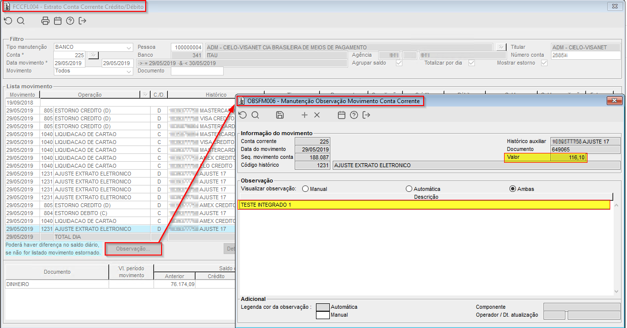Click the Anterior column header
The image size is (627, 328).
tap(175, 276)
